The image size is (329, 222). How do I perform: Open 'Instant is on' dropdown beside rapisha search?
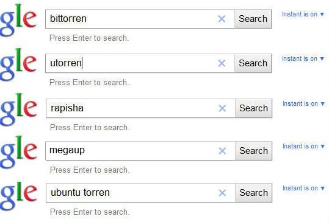click(x=303, y=103)
